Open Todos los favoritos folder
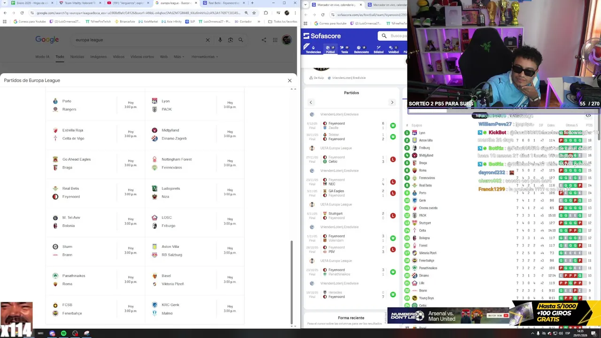Viewport: 601px width, 338px height. [x=283, y=22]
